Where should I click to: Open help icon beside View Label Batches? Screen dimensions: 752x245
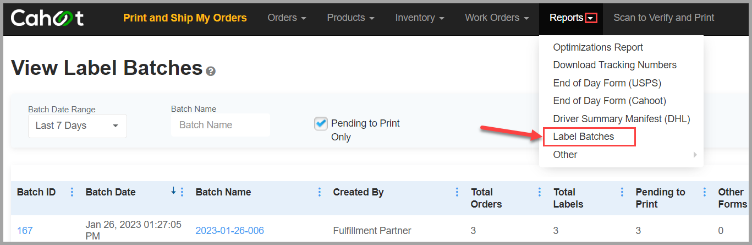(211, 72)
